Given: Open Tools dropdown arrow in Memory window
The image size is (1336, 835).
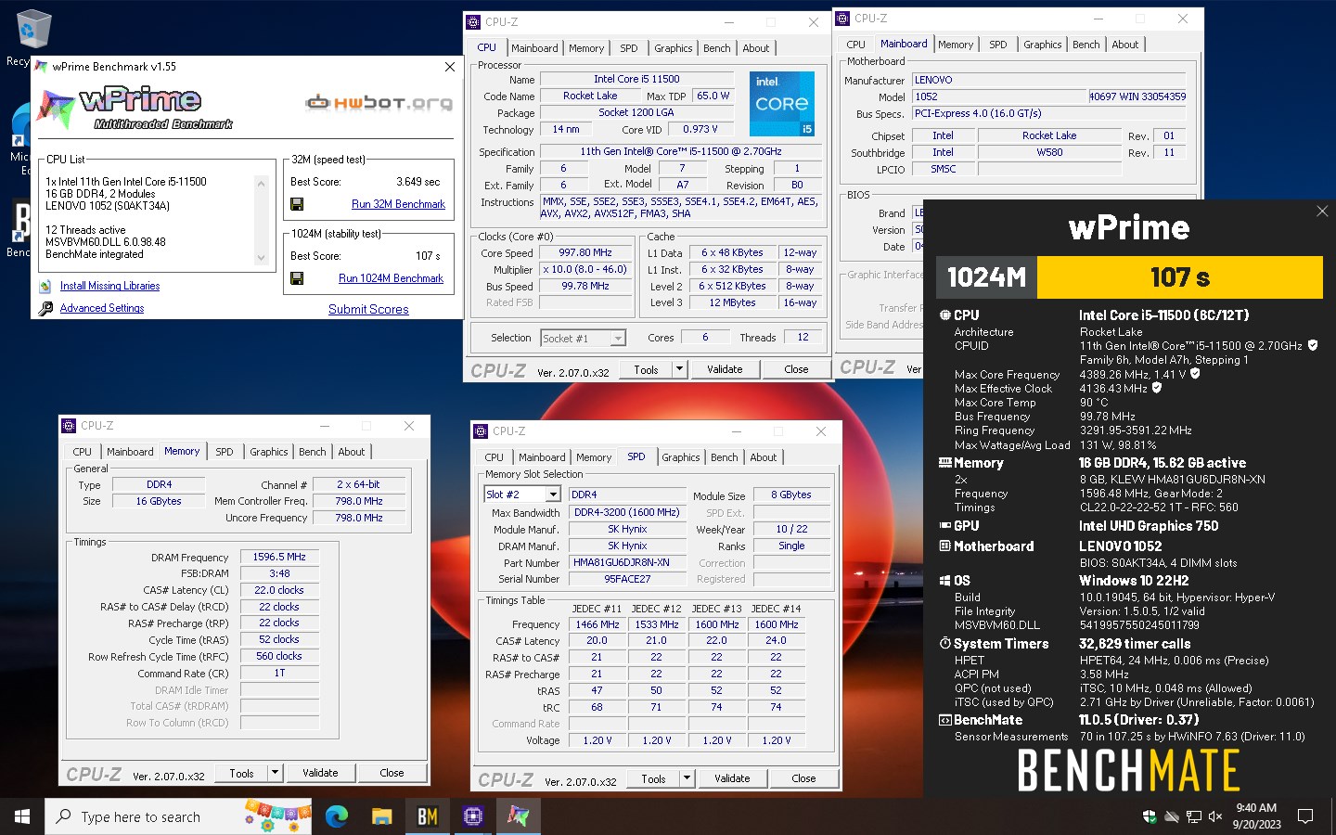Looking at the screenshot, I should [x=275, y=773].
